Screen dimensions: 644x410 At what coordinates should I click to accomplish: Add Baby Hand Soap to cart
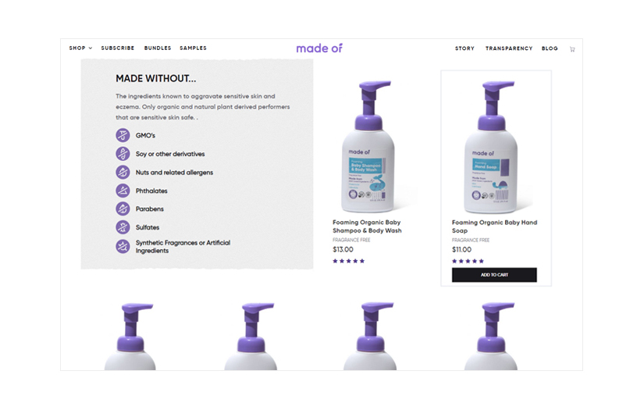point(494,275)
